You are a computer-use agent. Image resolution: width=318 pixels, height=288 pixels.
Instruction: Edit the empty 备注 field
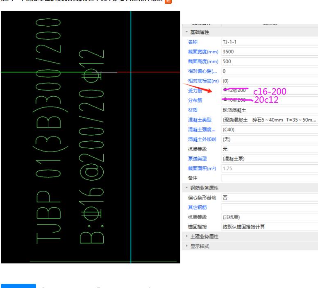(270, 178)
